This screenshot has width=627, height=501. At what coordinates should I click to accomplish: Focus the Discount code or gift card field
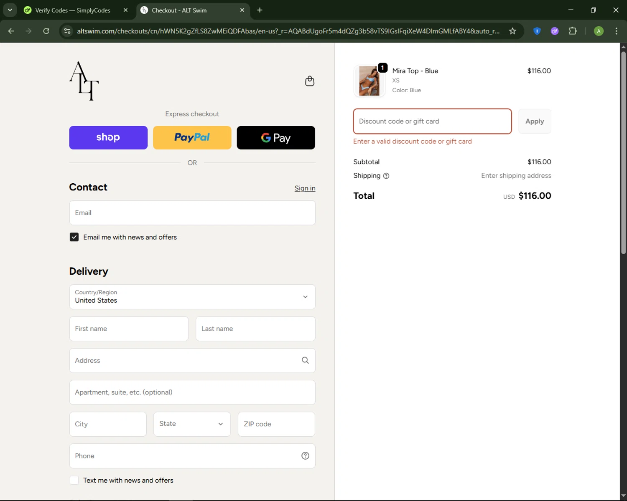pos(432,121)
